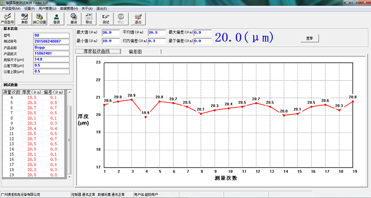
Task: Click the 测试序号 field 201506240007
Action: (51, 41)
